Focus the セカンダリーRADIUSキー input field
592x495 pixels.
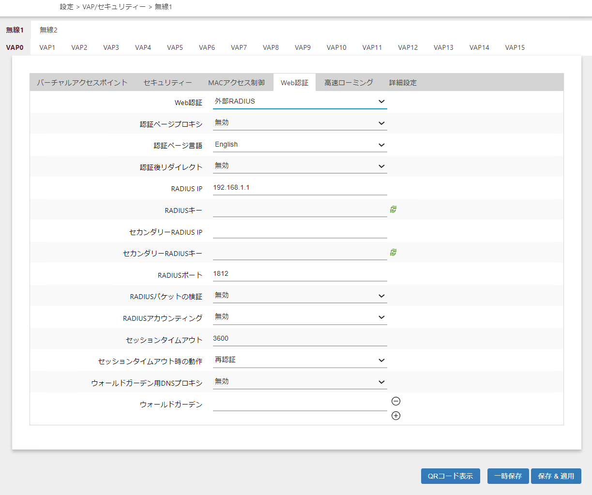tap(300, 253)
